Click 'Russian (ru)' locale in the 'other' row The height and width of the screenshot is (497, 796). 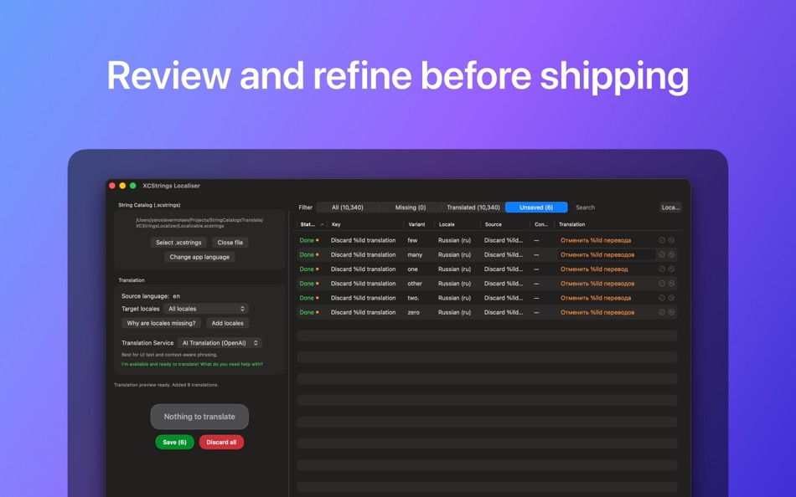(454, 284)
